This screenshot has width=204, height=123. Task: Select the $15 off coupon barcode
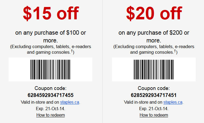pyautogui.click(x=50, y=70)
